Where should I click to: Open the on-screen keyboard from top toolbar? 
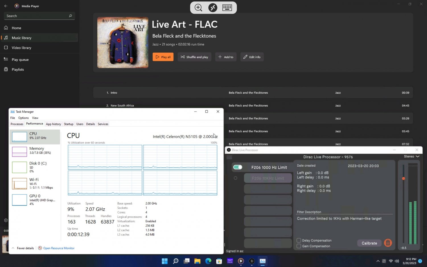click(227, 8)
